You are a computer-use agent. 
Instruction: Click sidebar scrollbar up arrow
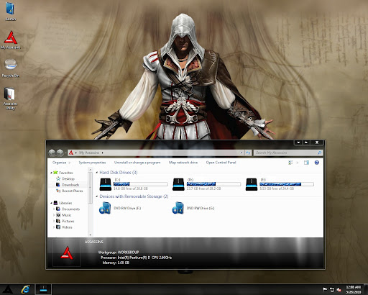coord(90,170)
